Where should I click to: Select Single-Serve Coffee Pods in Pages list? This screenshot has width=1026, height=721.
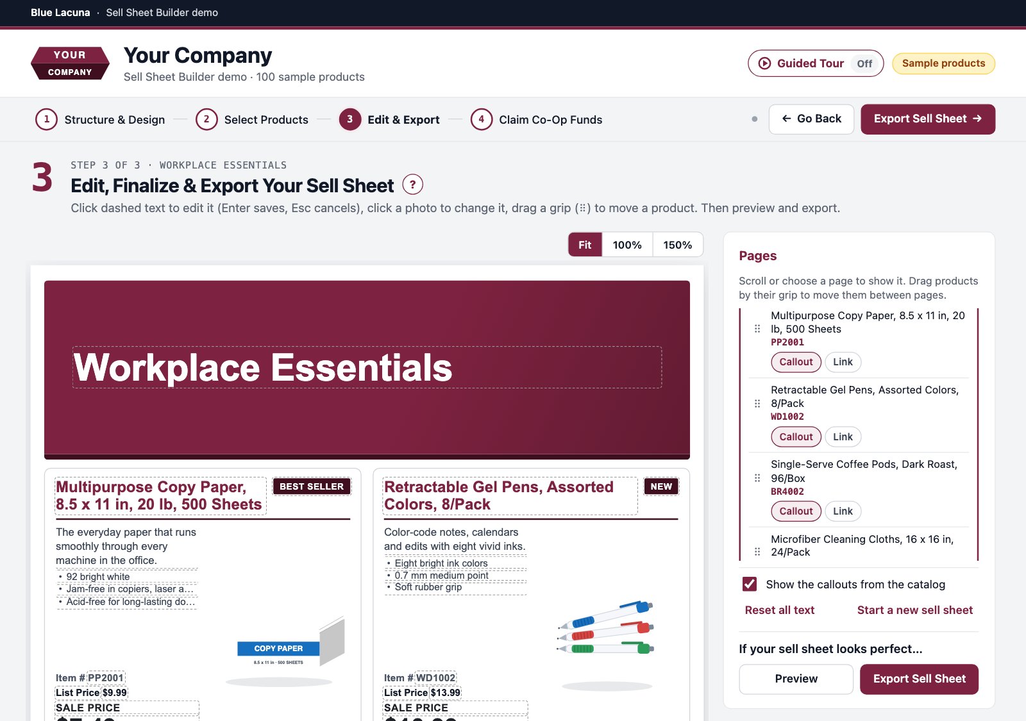coord(864,471)
